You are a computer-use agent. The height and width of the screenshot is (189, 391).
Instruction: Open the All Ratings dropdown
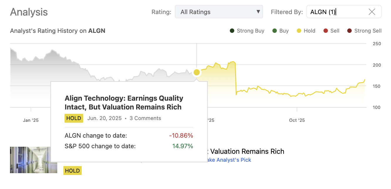pos(219,12)
